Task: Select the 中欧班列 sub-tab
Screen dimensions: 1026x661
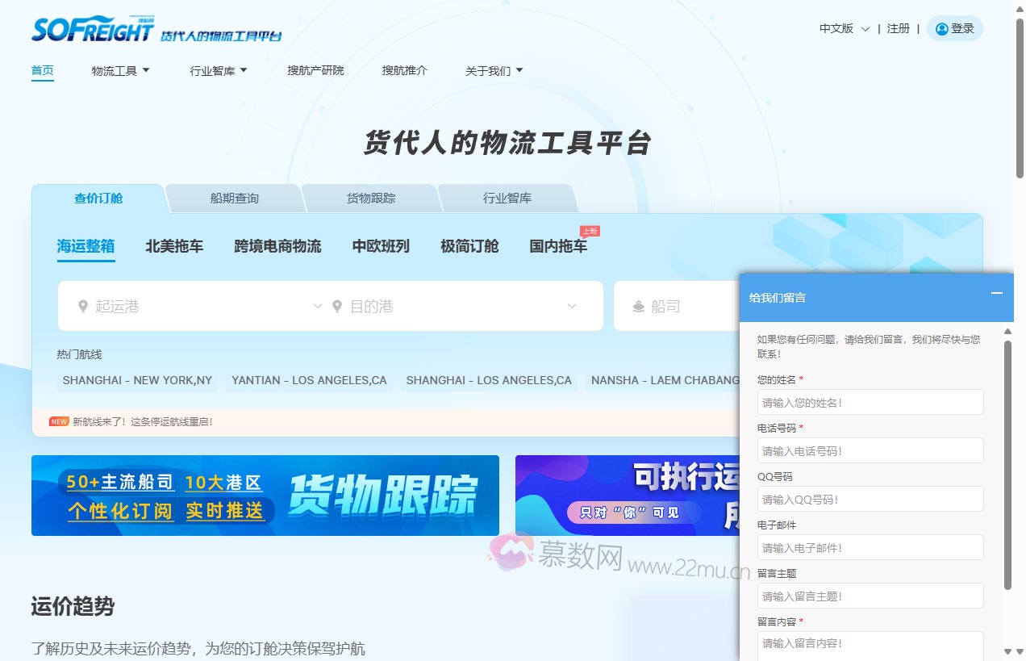Action: (x=380, y=246)
